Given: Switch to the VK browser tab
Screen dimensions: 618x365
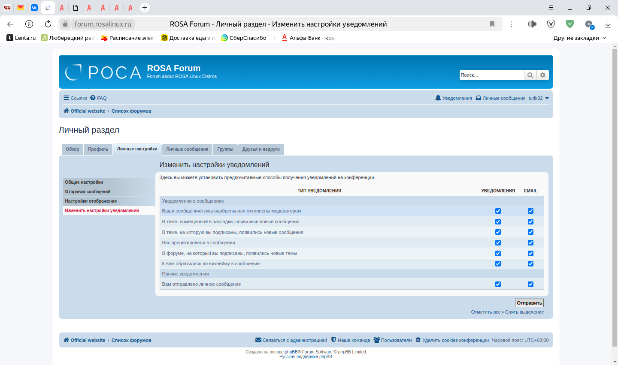Looking at the screenshot, I should point(34,7).
